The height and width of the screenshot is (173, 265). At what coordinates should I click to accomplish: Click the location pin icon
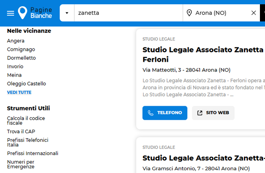point(189,13)
